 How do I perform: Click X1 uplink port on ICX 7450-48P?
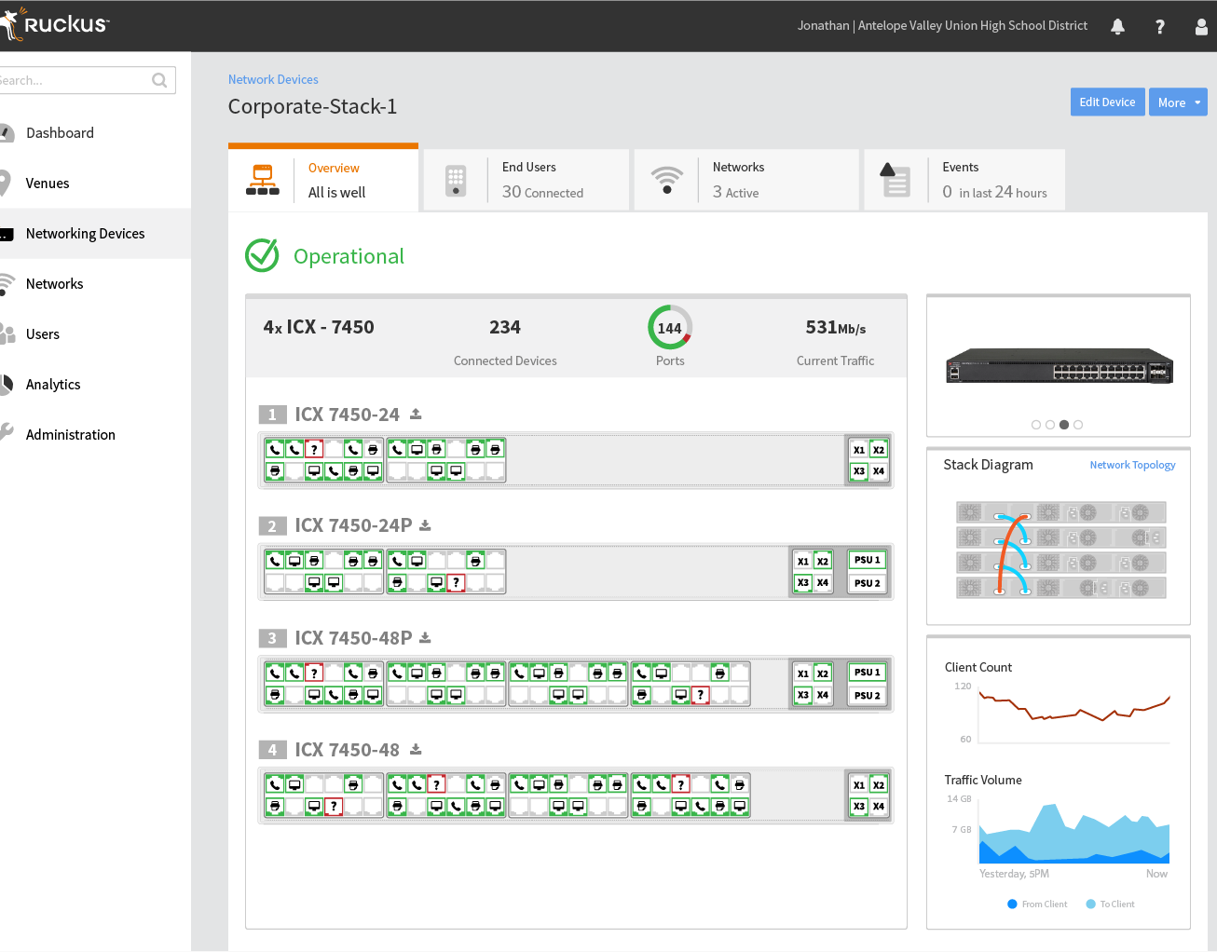coord(803,673)
